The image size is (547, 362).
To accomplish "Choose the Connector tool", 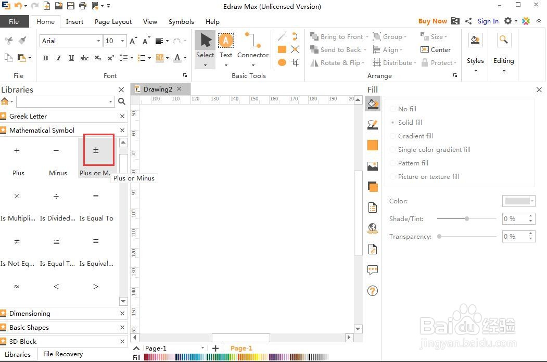I will pos(253,49).
